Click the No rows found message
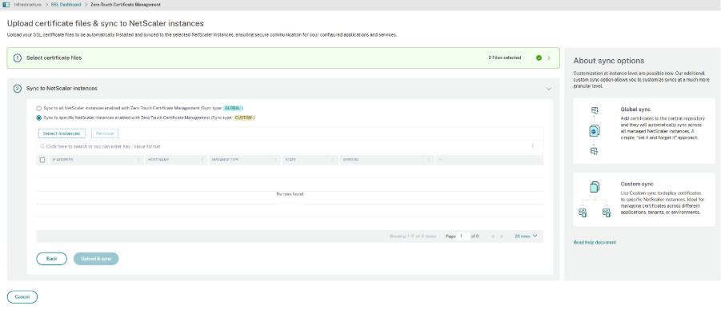Image resolution: width=721 pixels, height=310 pixels. (x=290, y=194)
